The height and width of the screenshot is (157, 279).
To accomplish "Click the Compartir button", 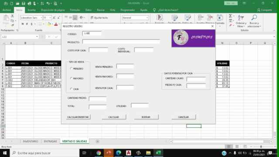I will pos(265,10).
